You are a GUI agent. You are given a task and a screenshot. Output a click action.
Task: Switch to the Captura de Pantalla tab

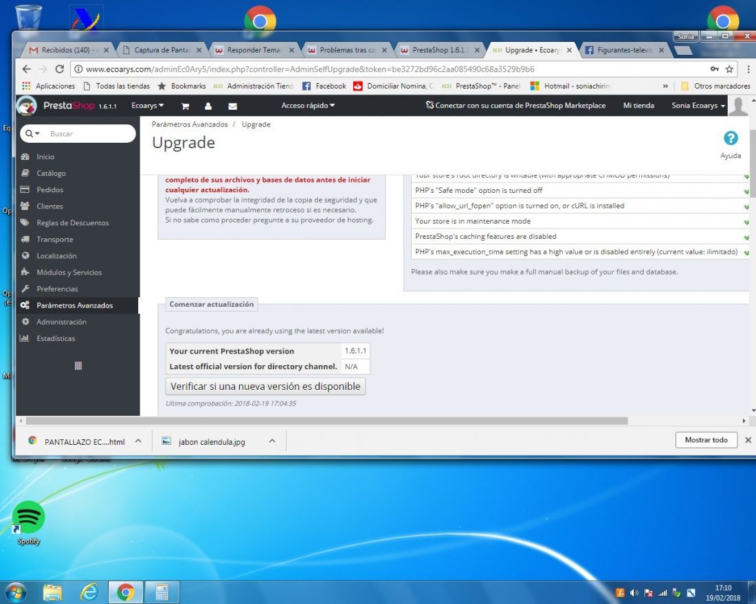pos(162,50)
